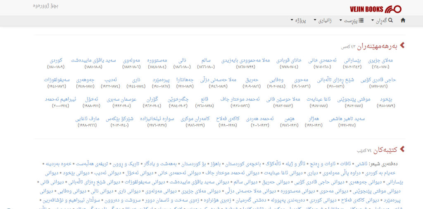The image size is (423, 209).
Task: Open poet گۆران's page
Action: point(152,99)
